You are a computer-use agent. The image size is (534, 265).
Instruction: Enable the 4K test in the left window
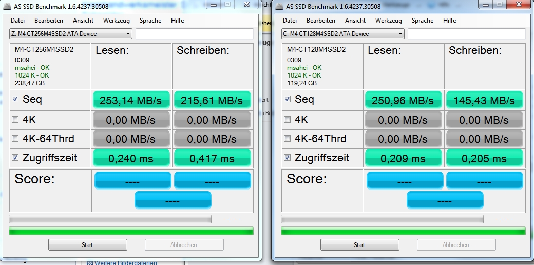coord(15,120)
